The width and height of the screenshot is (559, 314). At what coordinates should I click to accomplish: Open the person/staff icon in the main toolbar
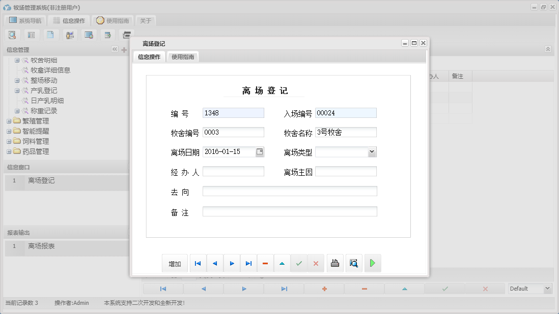pos(70,35)
